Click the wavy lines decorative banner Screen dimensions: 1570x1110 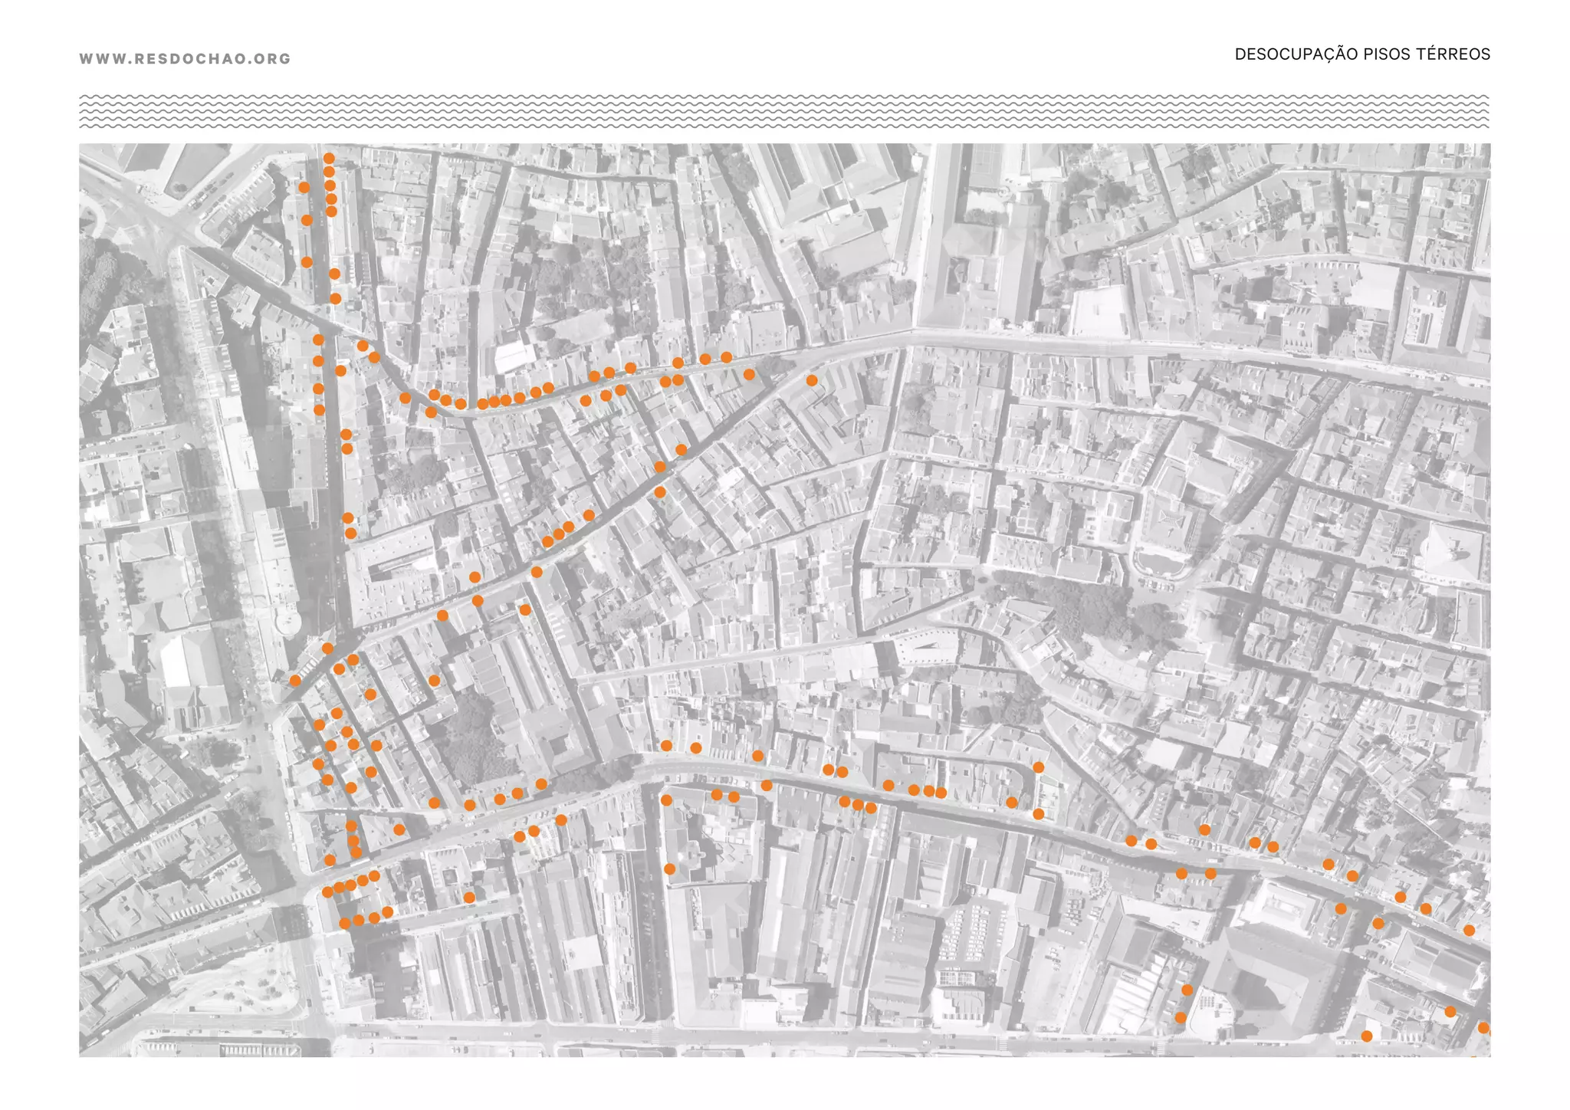coord(783,111)
